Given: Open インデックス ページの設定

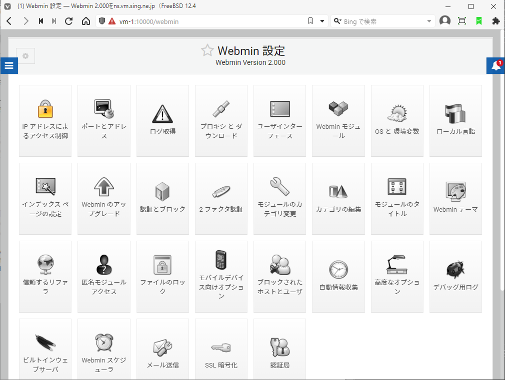Looking at the screenshot, I should tap(45, 199).
